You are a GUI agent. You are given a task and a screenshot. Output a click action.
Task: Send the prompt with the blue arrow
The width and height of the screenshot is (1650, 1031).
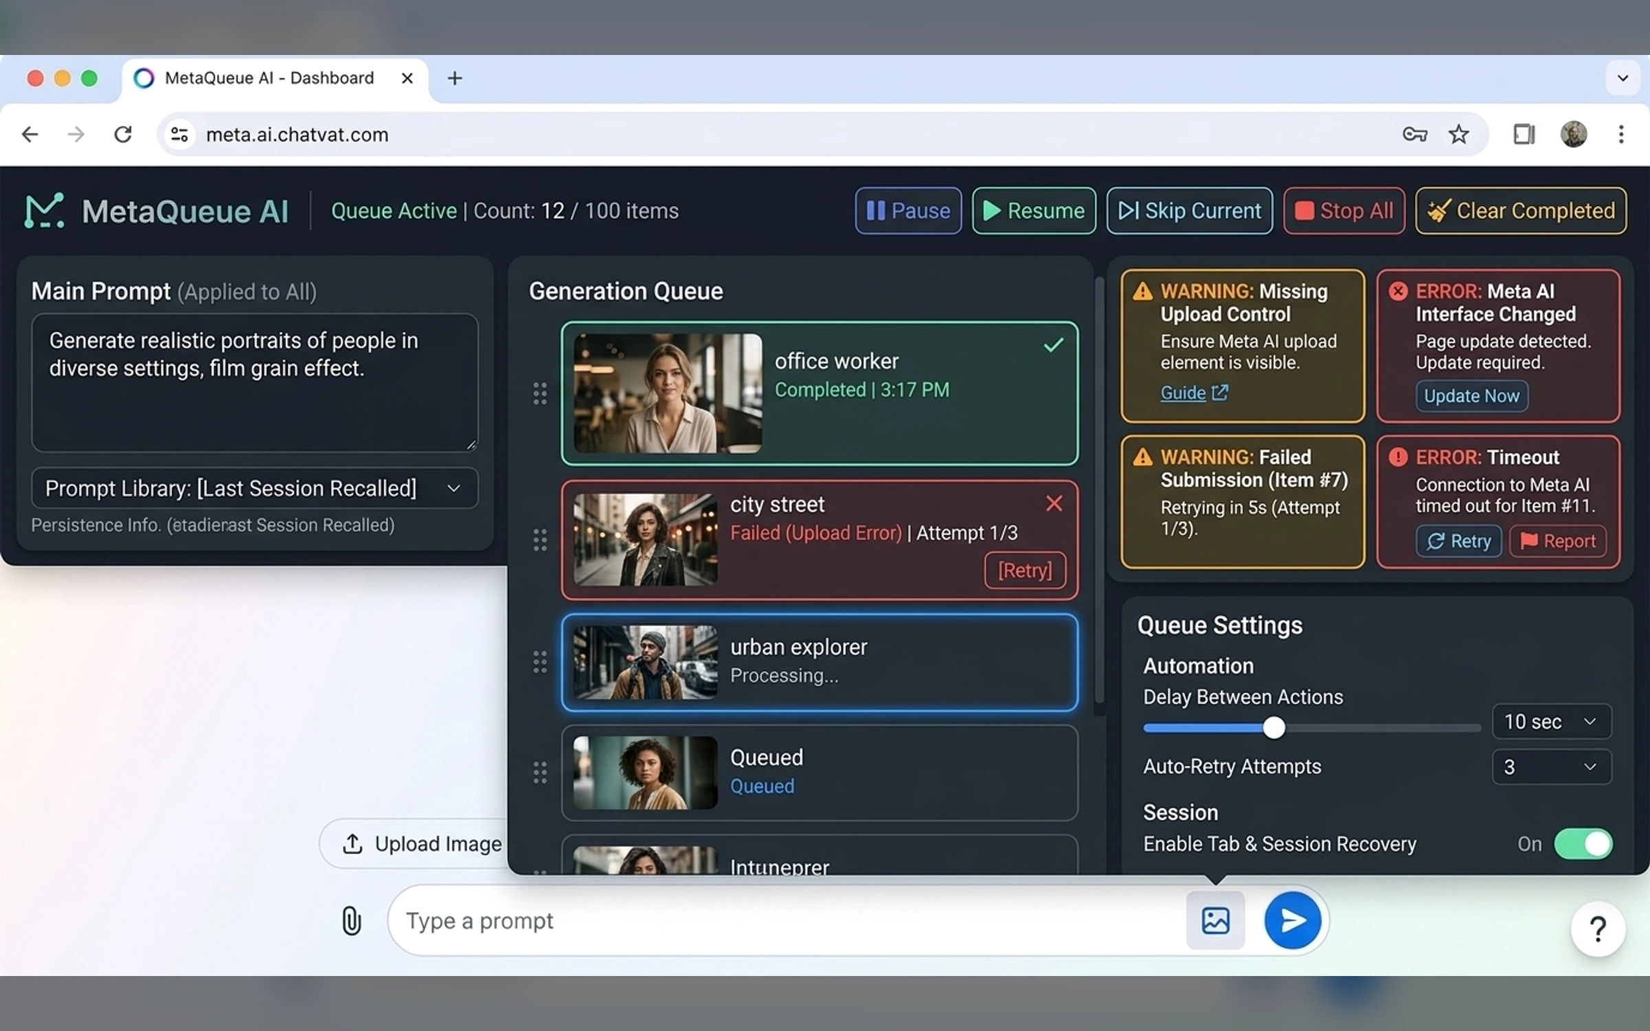pyautogui.click(x=1292, y=920)
